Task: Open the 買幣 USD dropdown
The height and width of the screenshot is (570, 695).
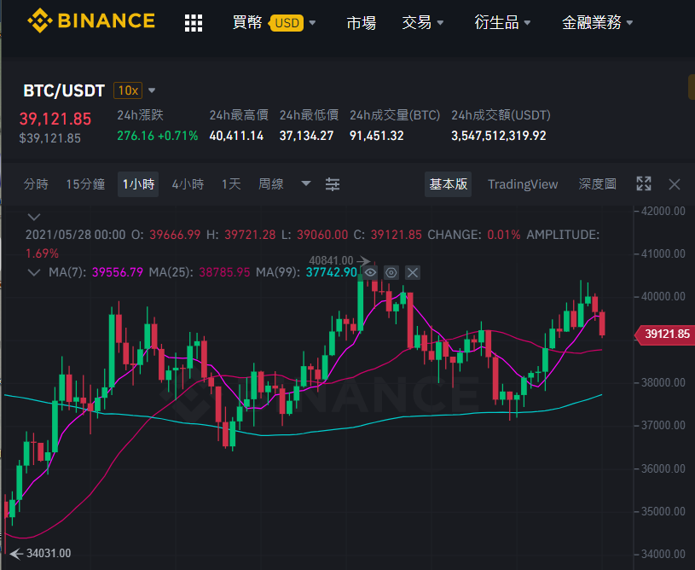Action: pyautogui.click(x=274, y=23)
